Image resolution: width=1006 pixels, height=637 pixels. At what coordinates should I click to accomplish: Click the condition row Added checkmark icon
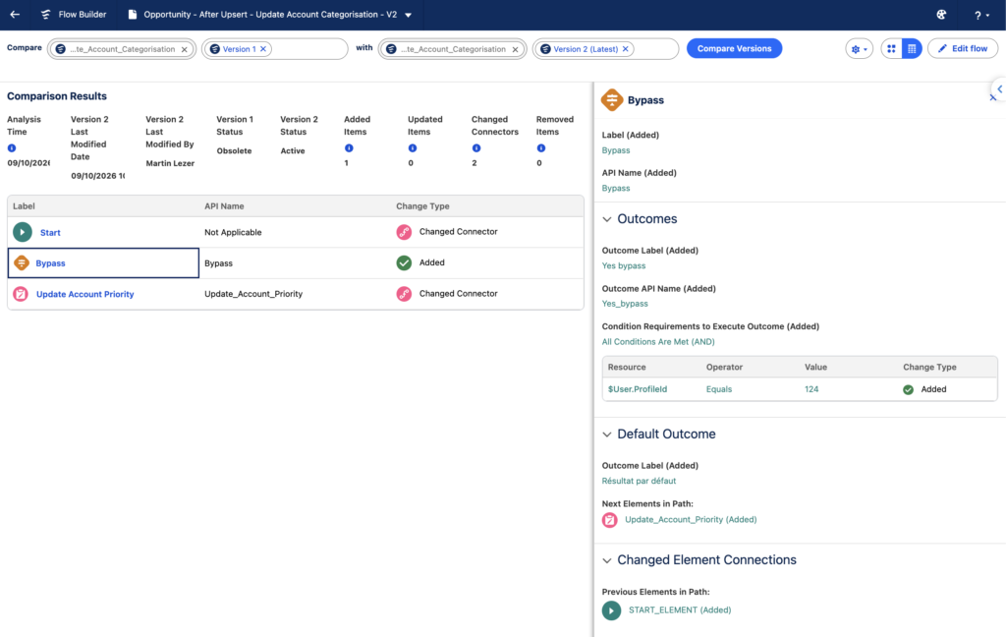[909, 390]
